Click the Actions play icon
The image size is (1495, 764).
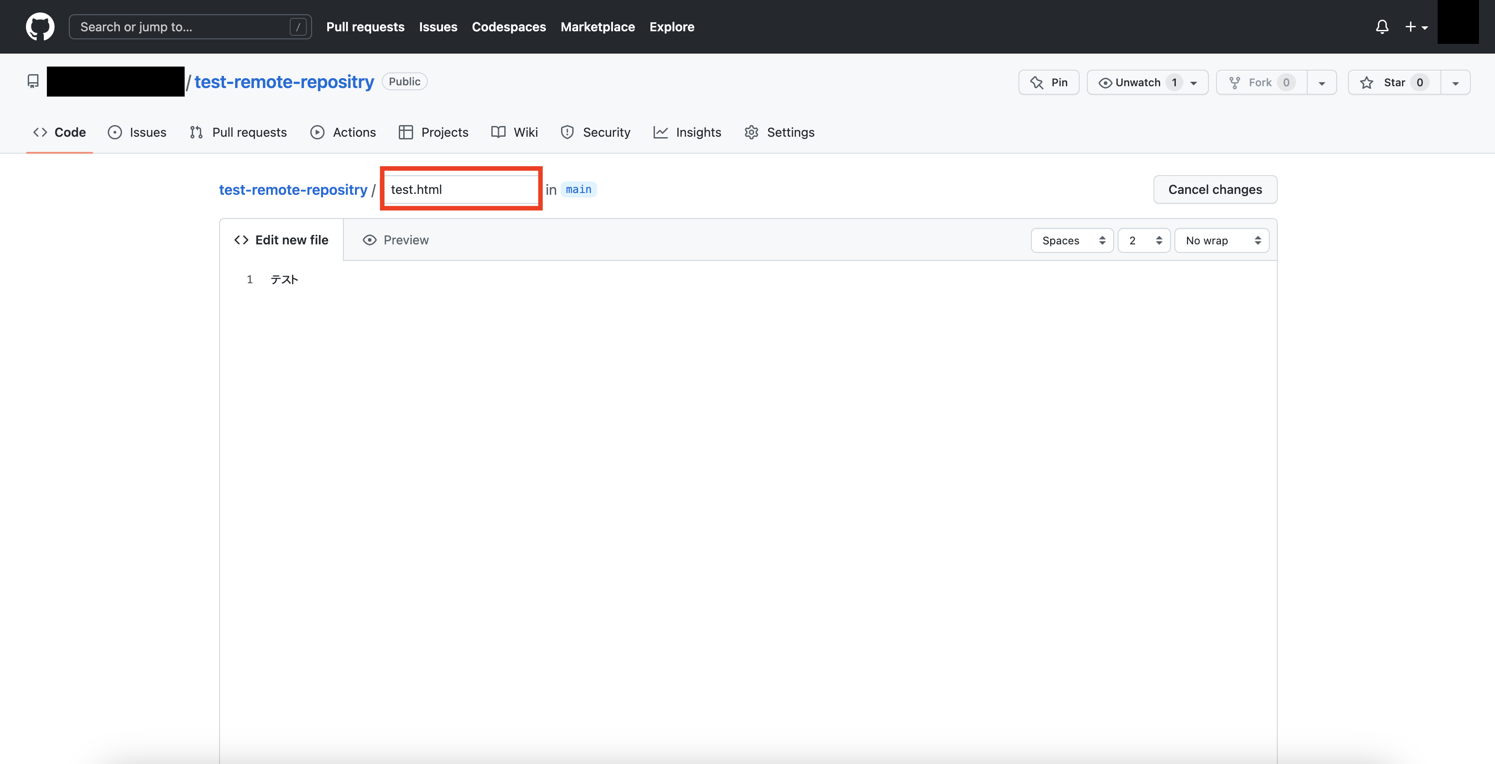coord(317,132)
